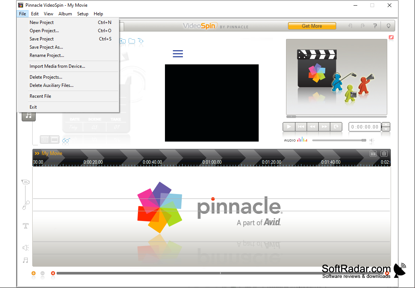Image resolution: width=415 pixels, height=288 pixels.
Task: Click the Get More button
Action: click(x=312, y=26)
